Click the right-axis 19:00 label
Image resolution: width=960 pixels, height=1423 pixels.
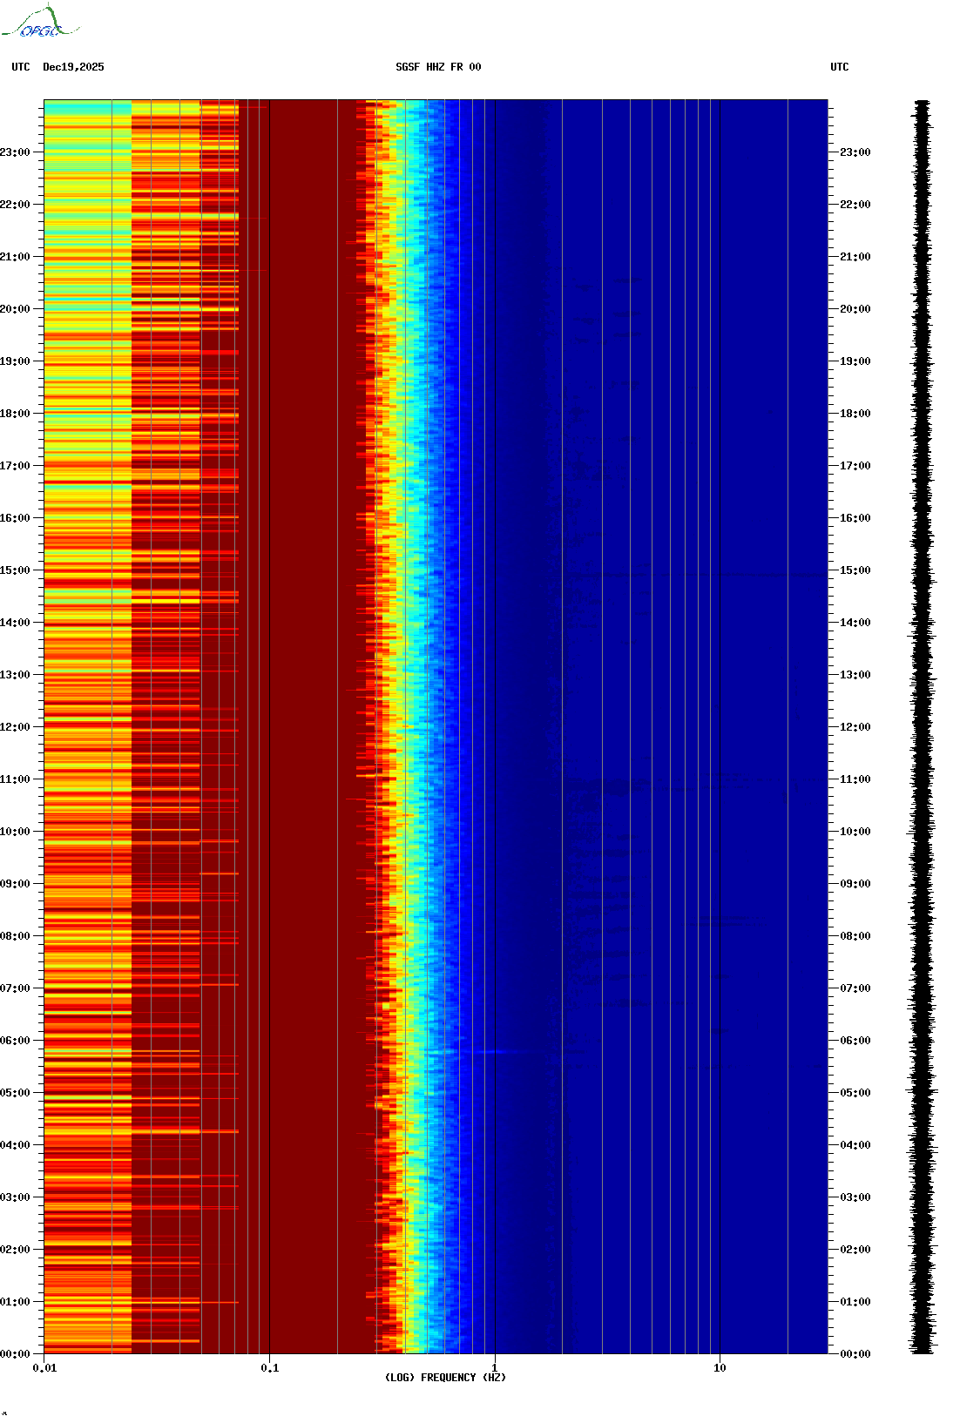[855, 361]
